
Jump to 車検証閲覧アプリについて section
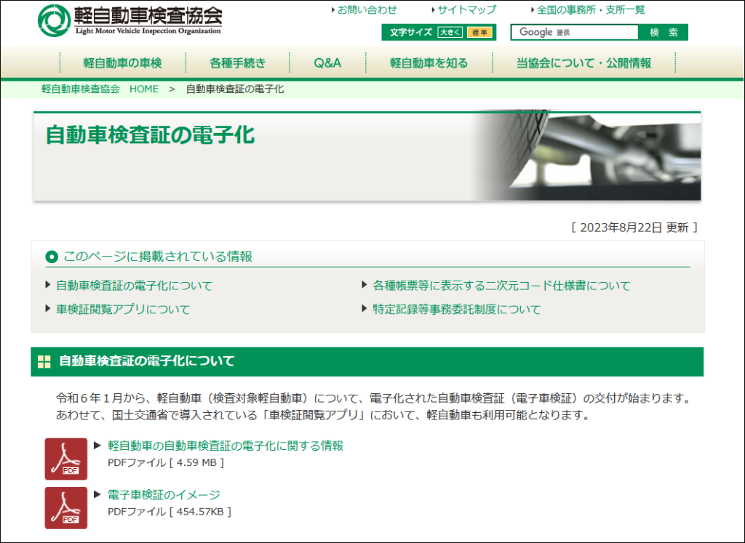[x=123, y=310]
